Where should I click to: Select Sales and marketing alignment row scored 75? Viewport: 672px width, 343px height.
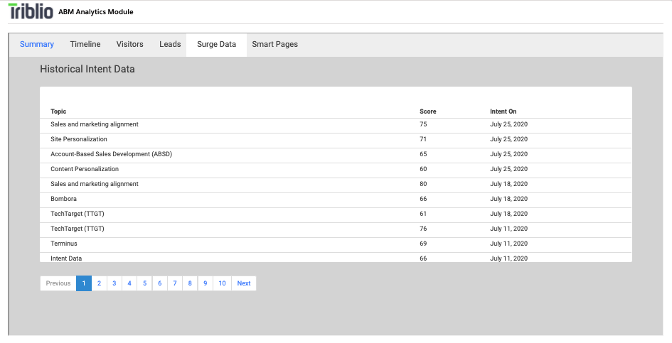(336, 124)
